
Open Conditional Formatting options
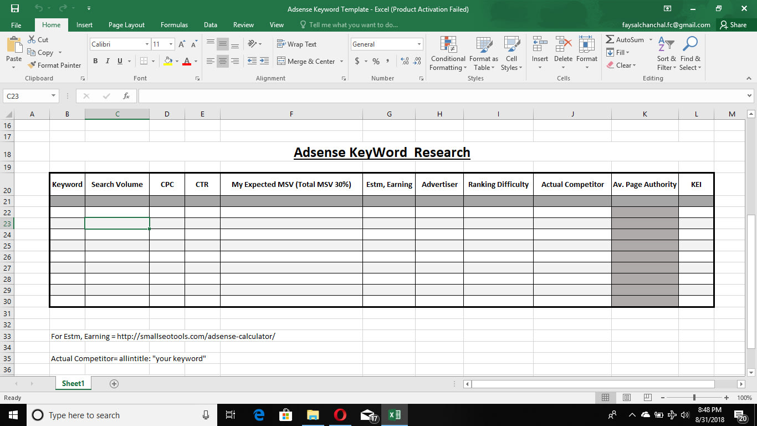447,53
